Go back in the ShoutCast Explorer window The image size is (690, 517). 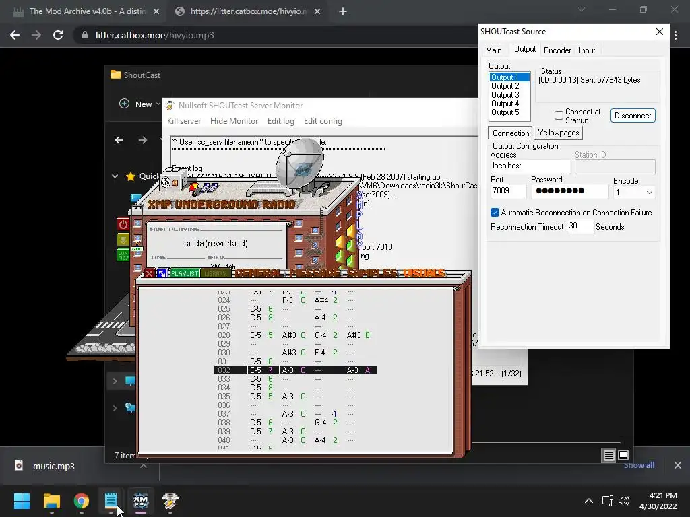[x=119, y=140]
